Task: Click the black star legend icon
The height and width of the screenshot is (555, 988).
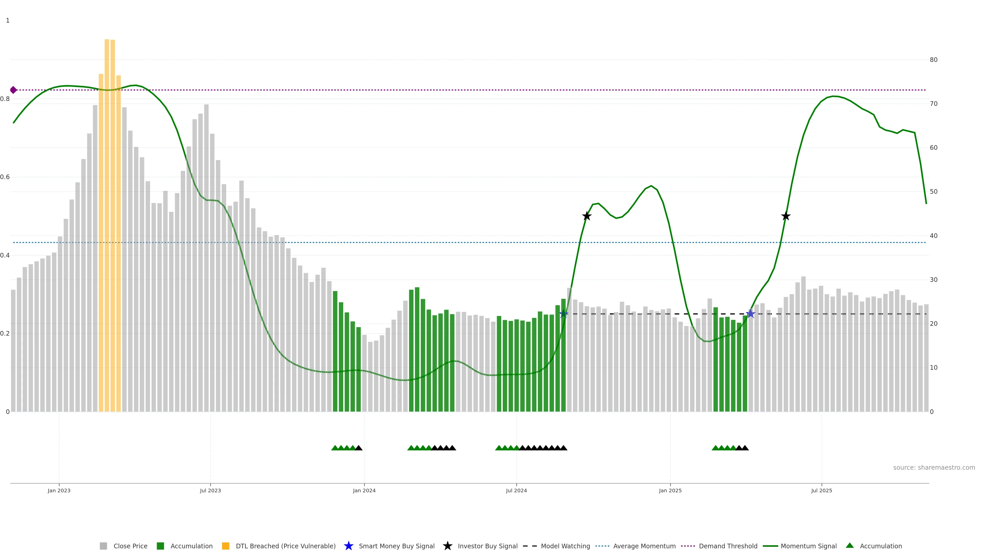Action: [x=447, y=546]
